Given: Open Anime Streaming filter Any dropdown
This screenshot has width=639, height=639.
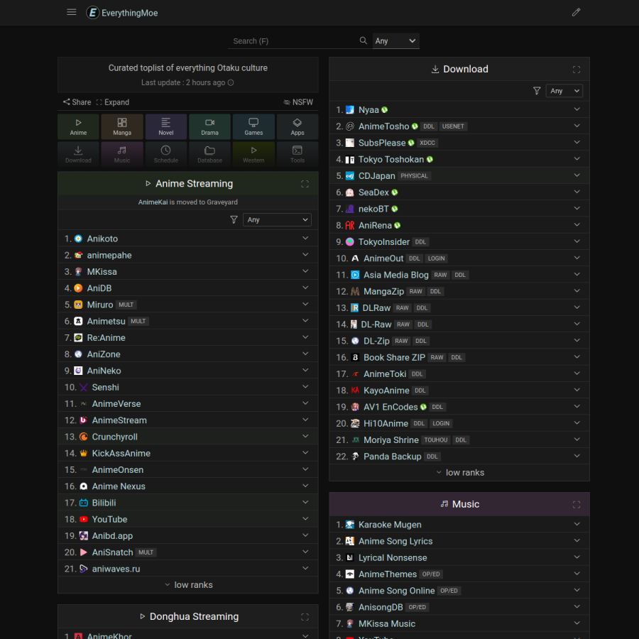Looking at the screenshot, I should 277,219.
